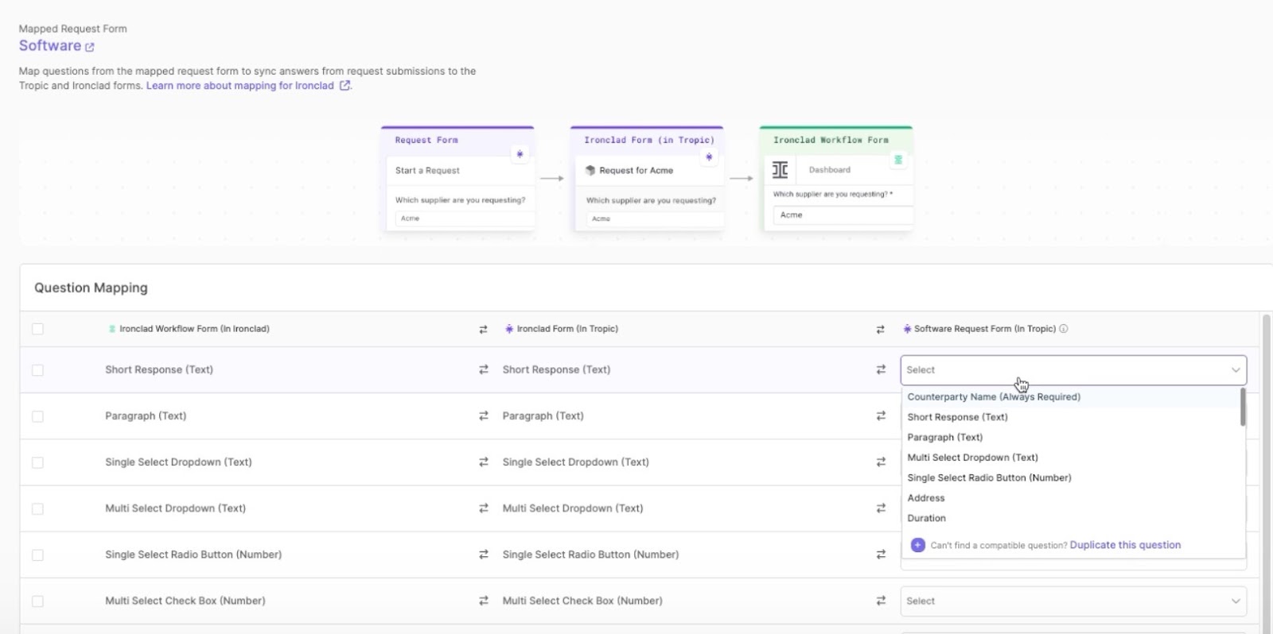Image resolution: width=1273 pixels, height=634 pixels.
Task: Click second swap icon in Single Select Radio Button row
Action: pyautogui.click(x=881, y=555)
